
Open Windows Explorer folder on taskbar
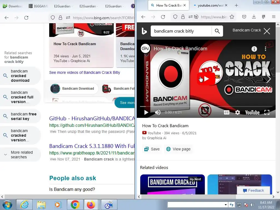click(41, 205)
